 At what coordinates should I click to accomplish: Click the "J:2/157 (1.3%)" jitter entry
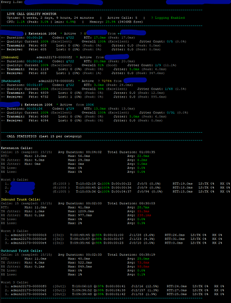(145, 290)
